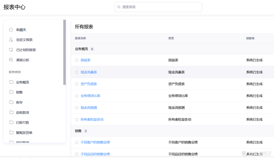Open the 业务概览 category in sidebar
Viewport: 274px width, 159px height.
click(22, 82)
